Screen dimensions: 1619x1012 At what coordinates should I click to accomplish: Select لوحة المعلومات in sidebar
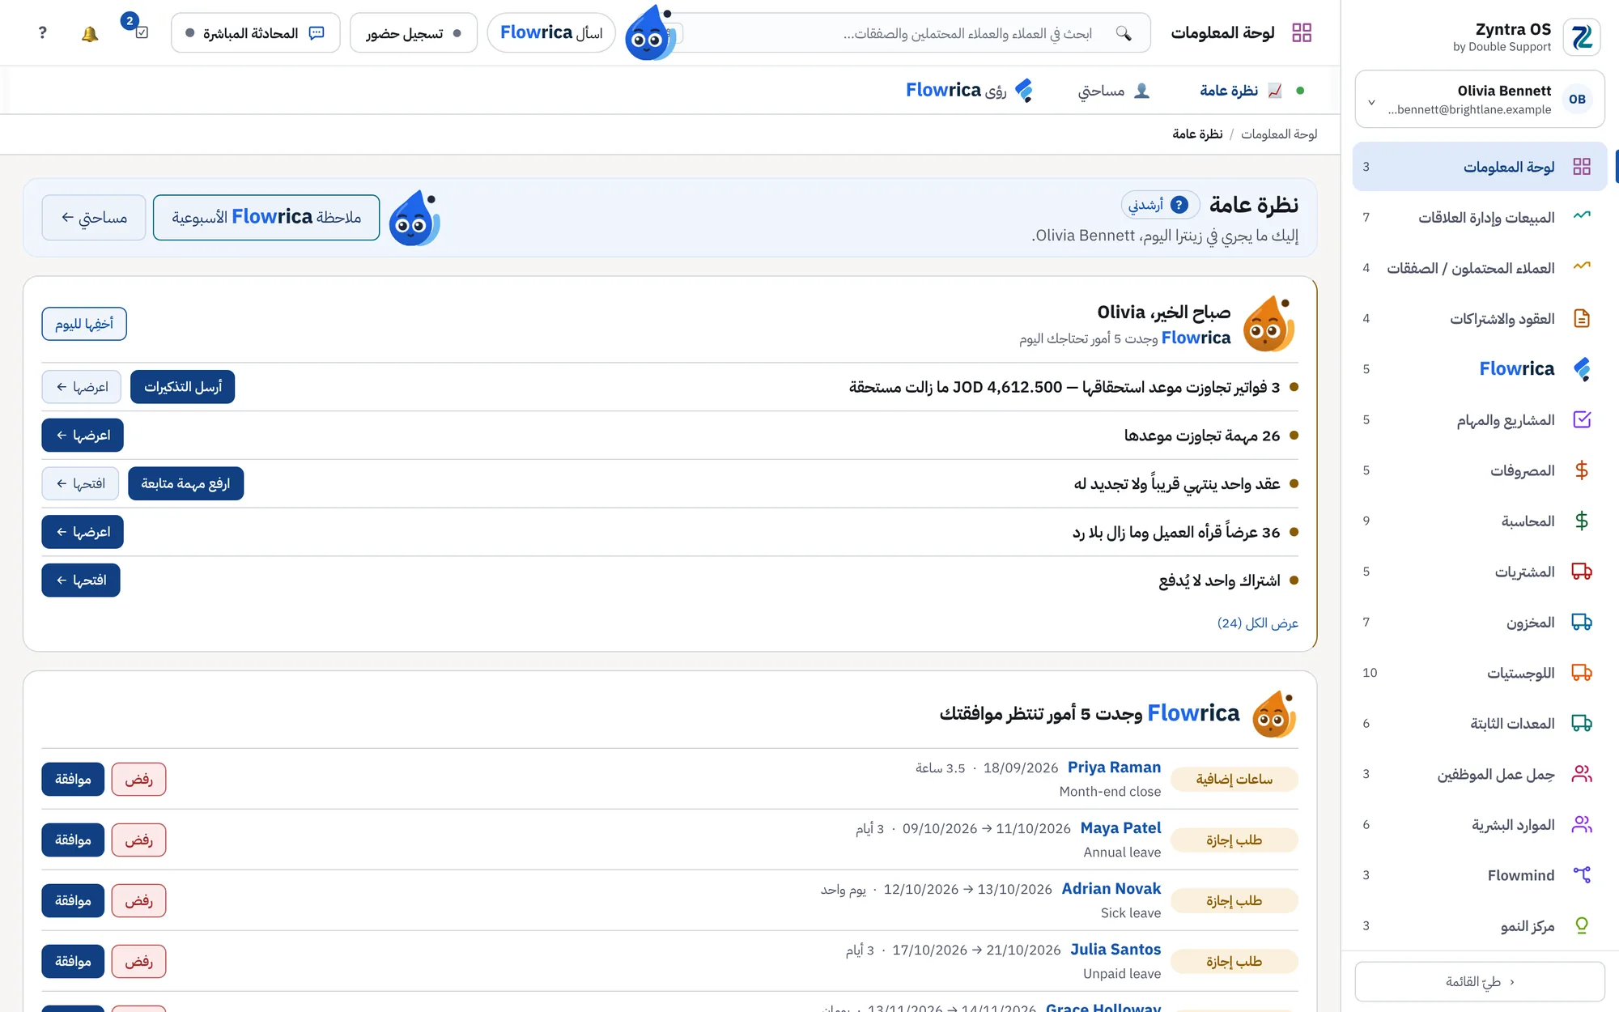pyautogui.click(x=1480, y=167)
